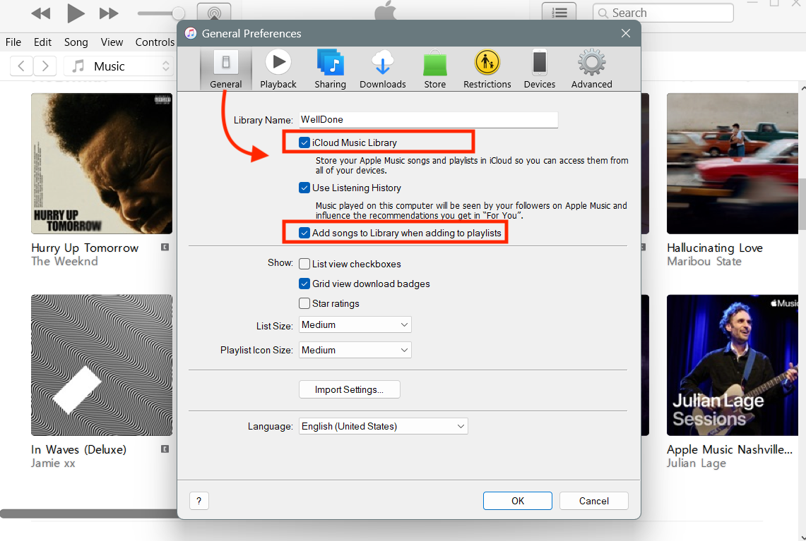
Task: Click the Import Settings button
Action: [x=350, y=389]
